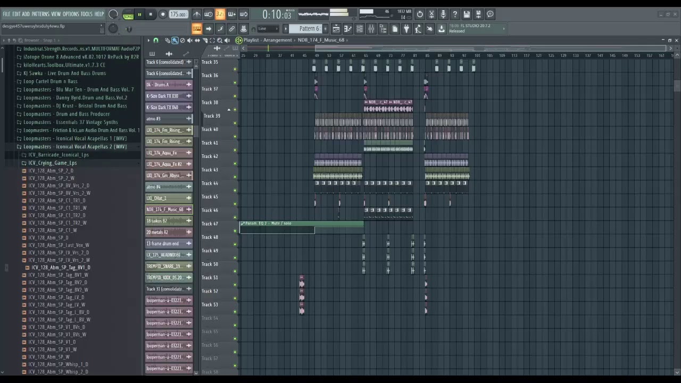Click the wait-for-input-to-start-playing icon
681x383 pixels.
(209, 14)
